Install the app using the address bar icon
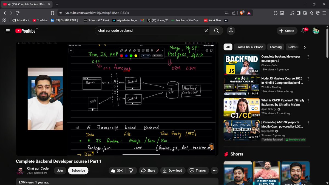Viewport: 329px width, 185px height. click(226, 13)
